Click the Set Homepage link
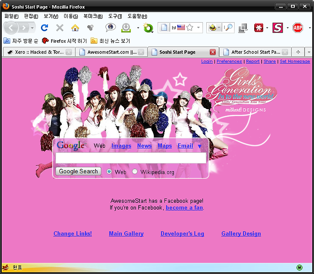The image size is (314, 274). click(295, 62)
